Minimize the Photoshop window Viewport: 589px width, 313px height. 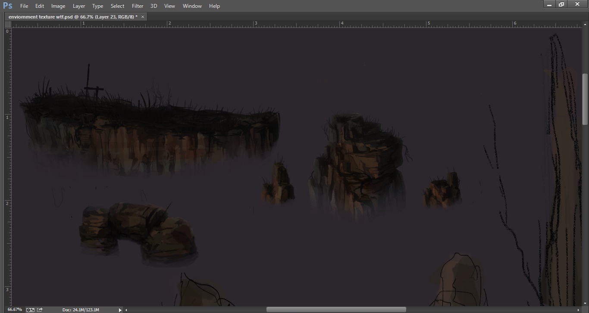tap(549, 4)
